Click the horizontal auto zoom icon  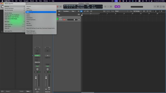pyautogui.click(x=150, y=11)
